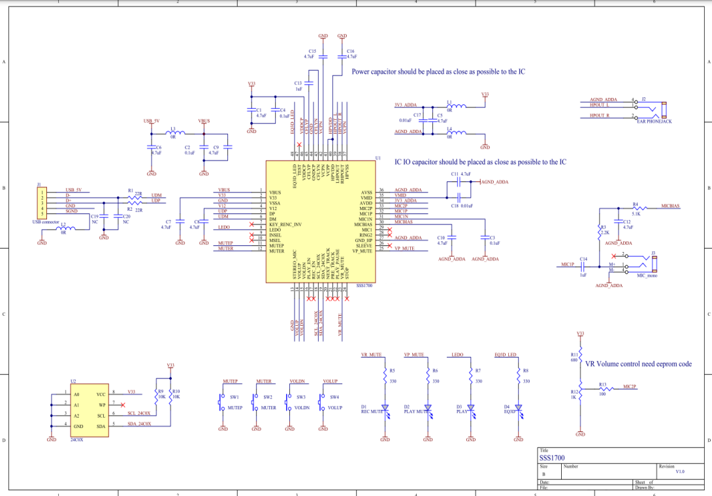Click capacitor C1 4.7uF symbol
Screen dimensions: 712x496
pyautogui.click(x=251, y=110)
